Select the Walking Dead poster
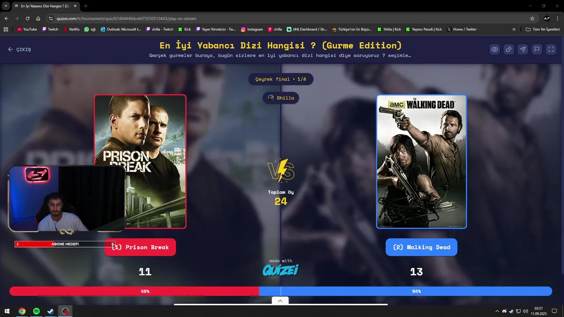 tap(421, 162)
